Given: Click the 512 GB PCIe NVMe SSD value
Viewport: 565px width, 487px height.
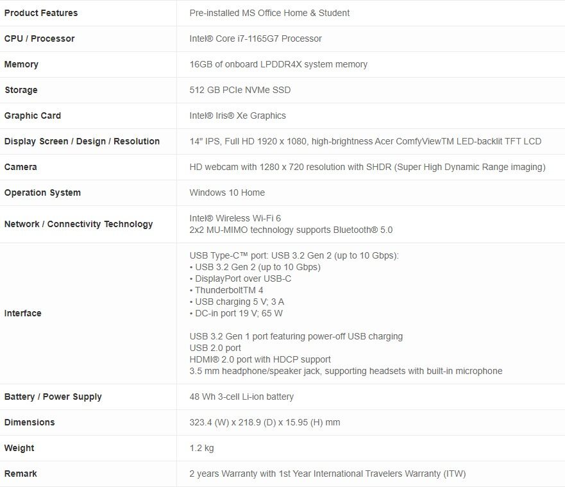Looking at the screenshot, I should point(240,90).
